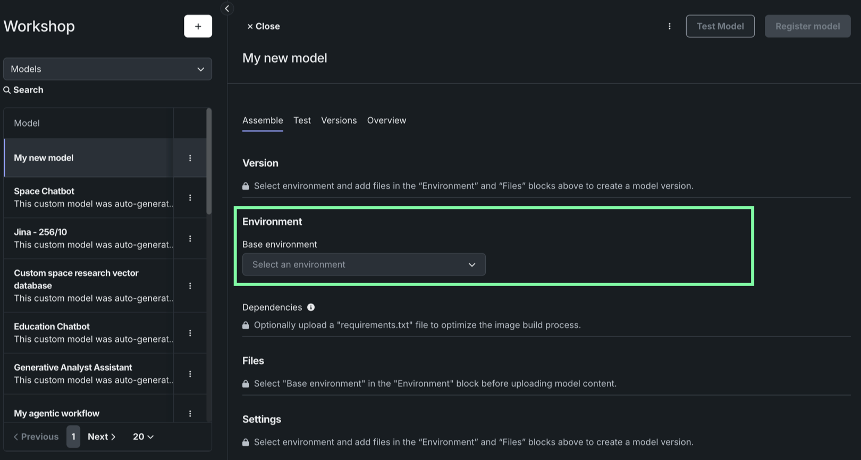This screenshot has width=861, height=460.
Task: Switch to the Versions tab
Action: pyautogui.click(x=339, y=120)
